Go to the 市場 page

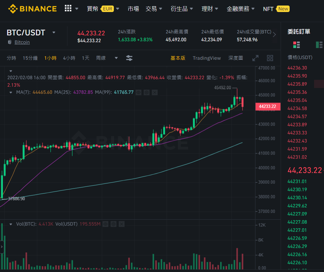pos(133,9)
